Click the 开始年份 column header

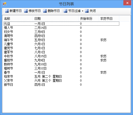point(89,19)
